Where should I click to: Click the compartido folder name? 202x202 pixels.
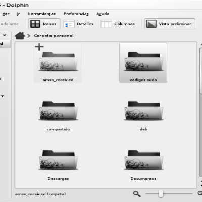coord(58,129)
